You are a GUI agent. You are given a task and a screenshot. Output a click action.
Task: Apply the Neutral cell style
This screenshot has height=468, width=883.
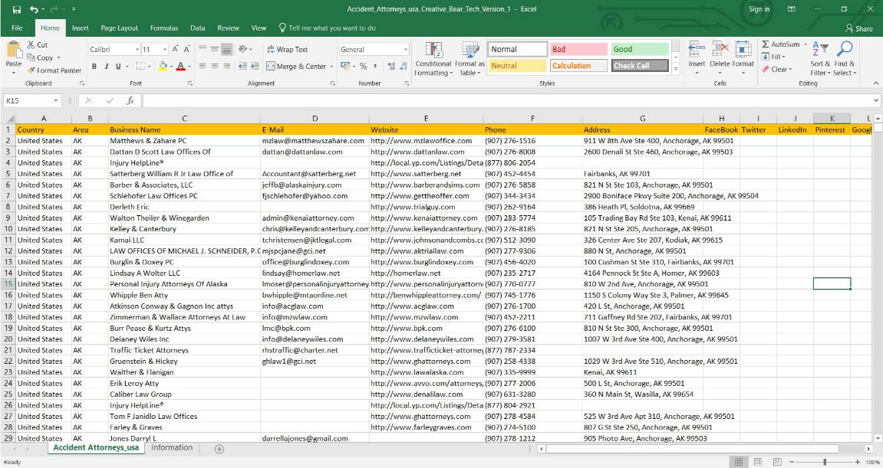click(x=517, y=66)
